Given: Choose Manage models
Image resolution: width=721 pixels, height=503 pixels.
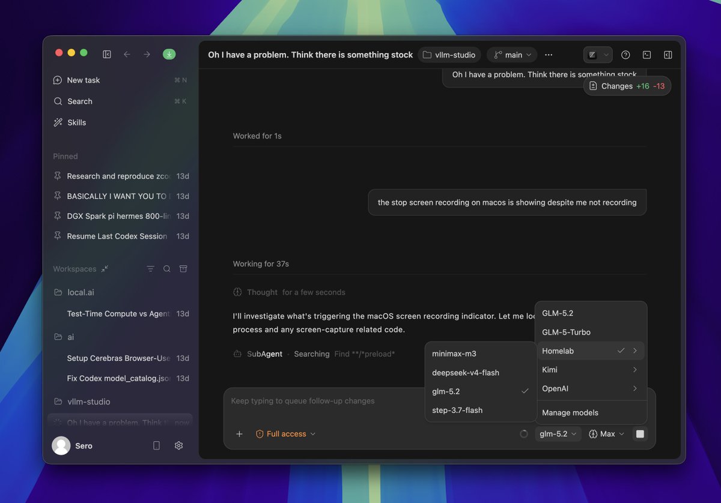Looking at the screenshot, I should tap(591, 413).
